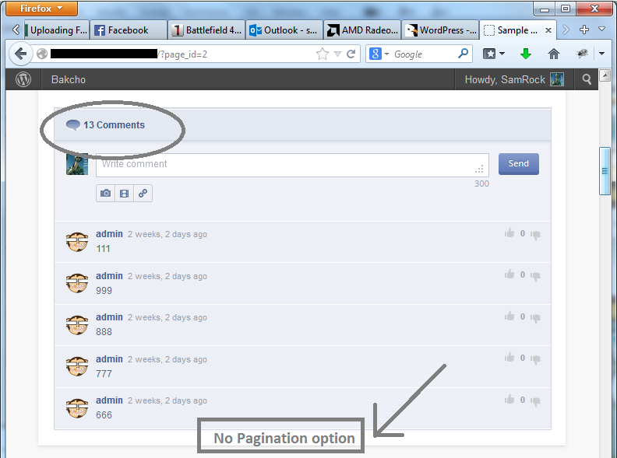Click the attach video film icon
Image resolution: width=617 pixels, height=458 pixels.
pos(124,194)
